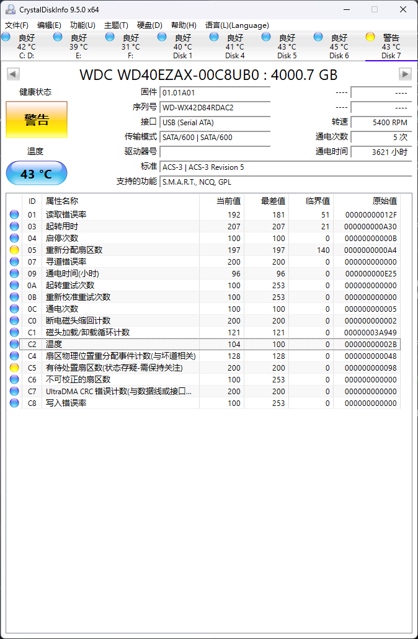Click the 临界值 column header
Screen dimensions: 418x639
[x=311, y=201]
